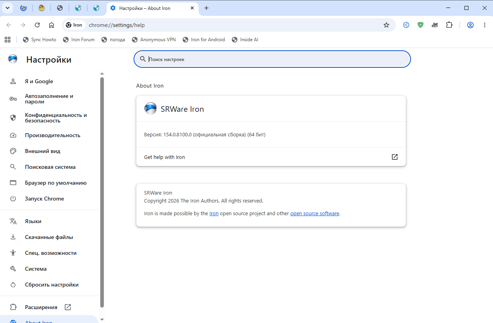Open a new tab with the plus button

pos(206,8)
